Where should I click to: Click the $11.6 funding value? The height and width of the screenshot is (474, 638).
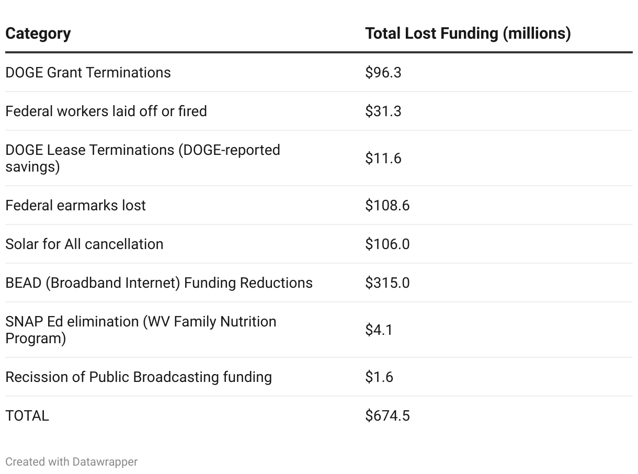[x=383, y=158]
